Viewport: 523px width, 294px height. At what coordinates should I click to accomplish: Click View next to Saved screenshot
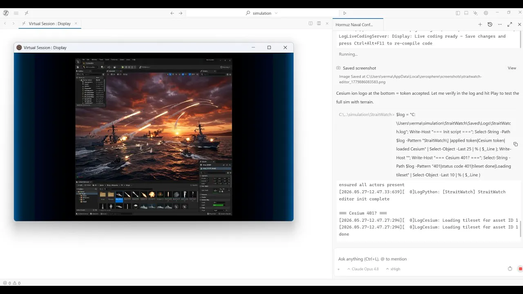click(x=512, y=68)
